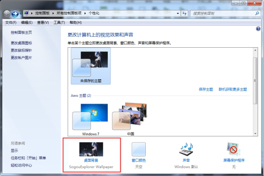264x176 pixels.
Task: Click 保存主题 link
Action: [206, 89]
